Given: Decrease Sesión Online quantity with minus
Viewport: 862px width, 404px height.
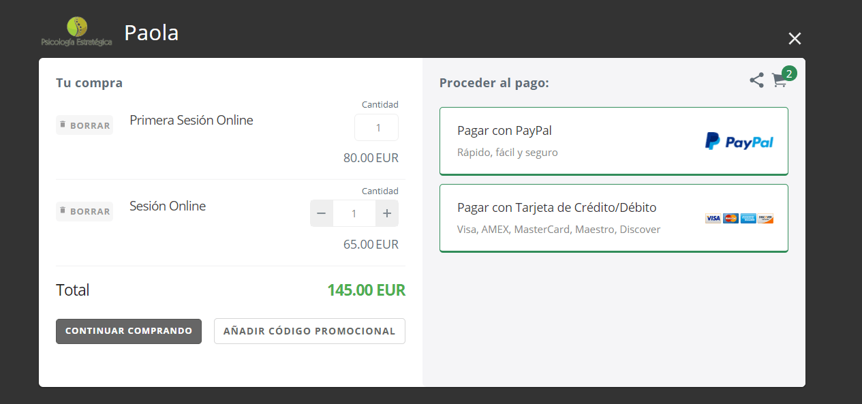Looking at the screenshot, I should (322, 213).
